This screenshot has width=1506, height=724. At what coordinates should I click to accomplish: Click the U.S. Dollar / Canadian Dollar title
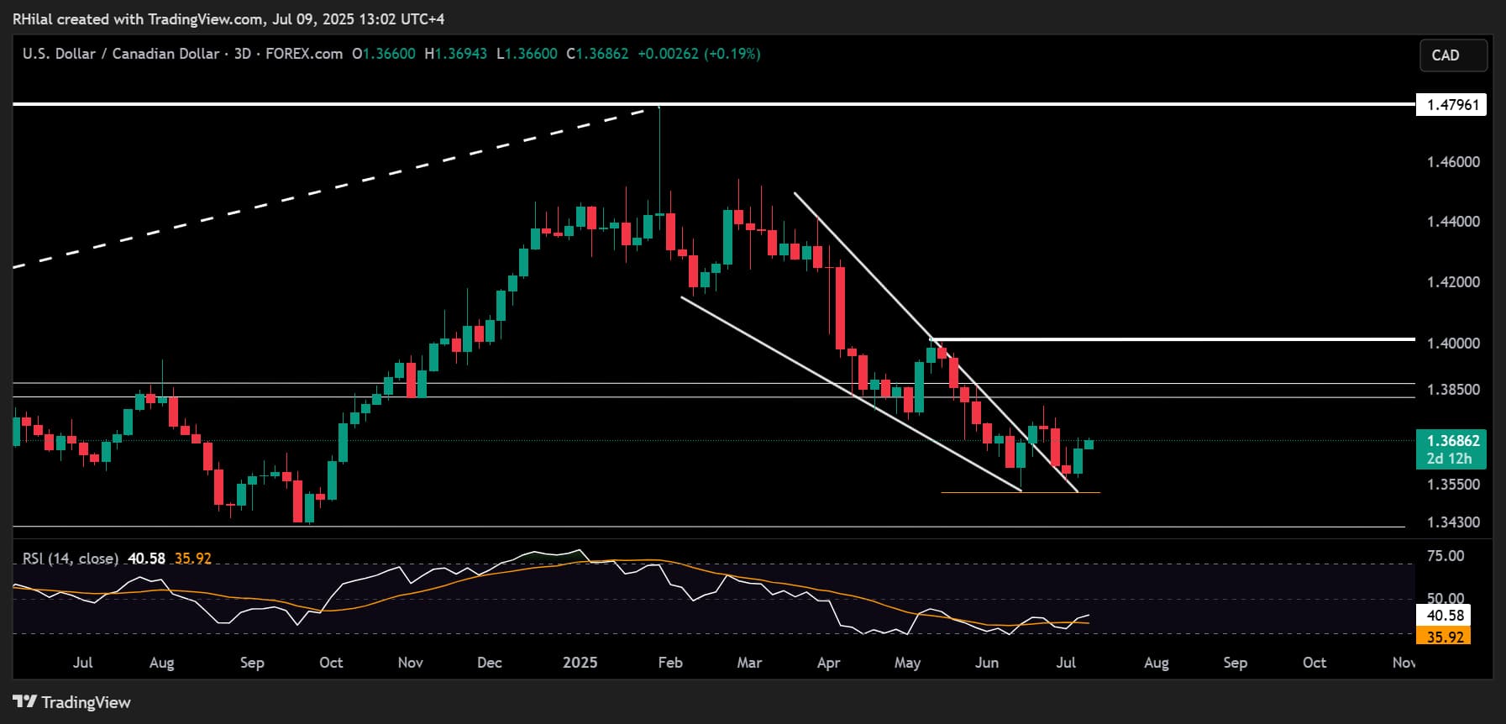120,54
